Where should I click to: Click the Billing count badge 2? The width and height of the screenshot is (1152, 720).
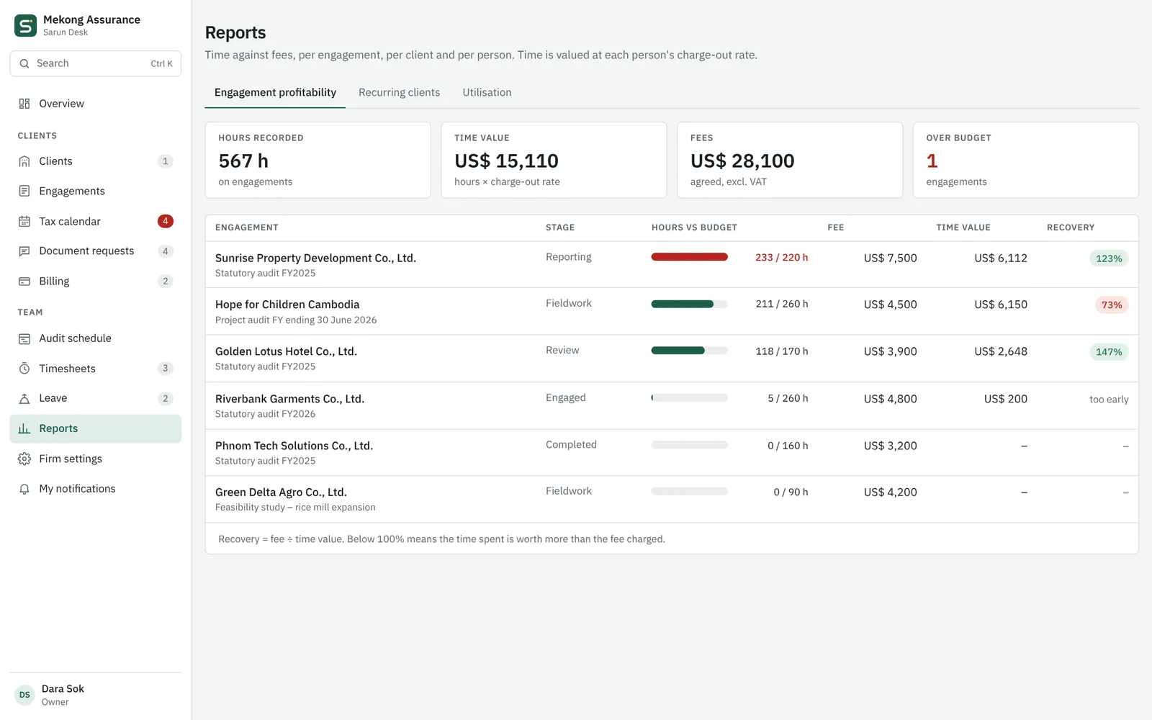click(166, 282)
